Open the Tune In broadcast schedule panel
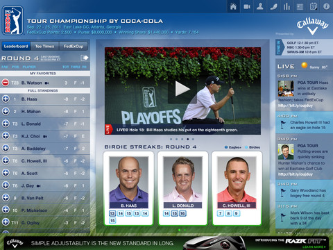The image size is (333, 250). (304, 47)
